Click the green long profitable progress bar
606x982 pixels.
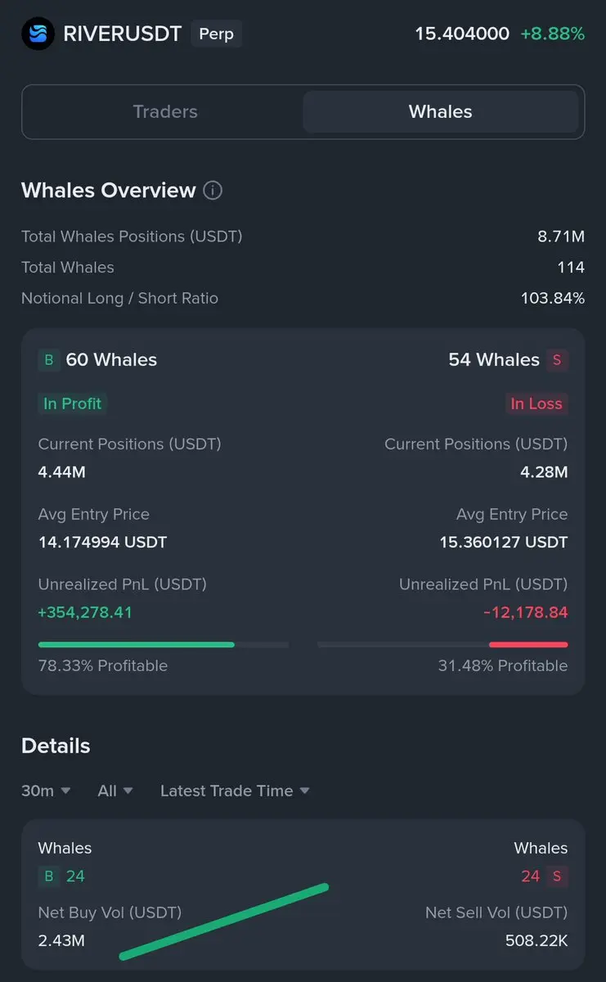coord(137,645)
